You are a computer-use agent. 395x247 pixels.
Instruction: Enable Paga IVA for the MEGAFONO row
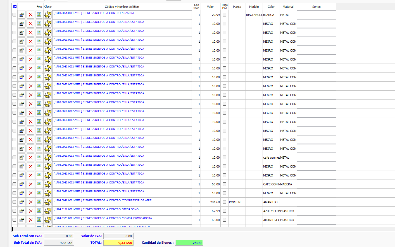click(x=224, y=211)
